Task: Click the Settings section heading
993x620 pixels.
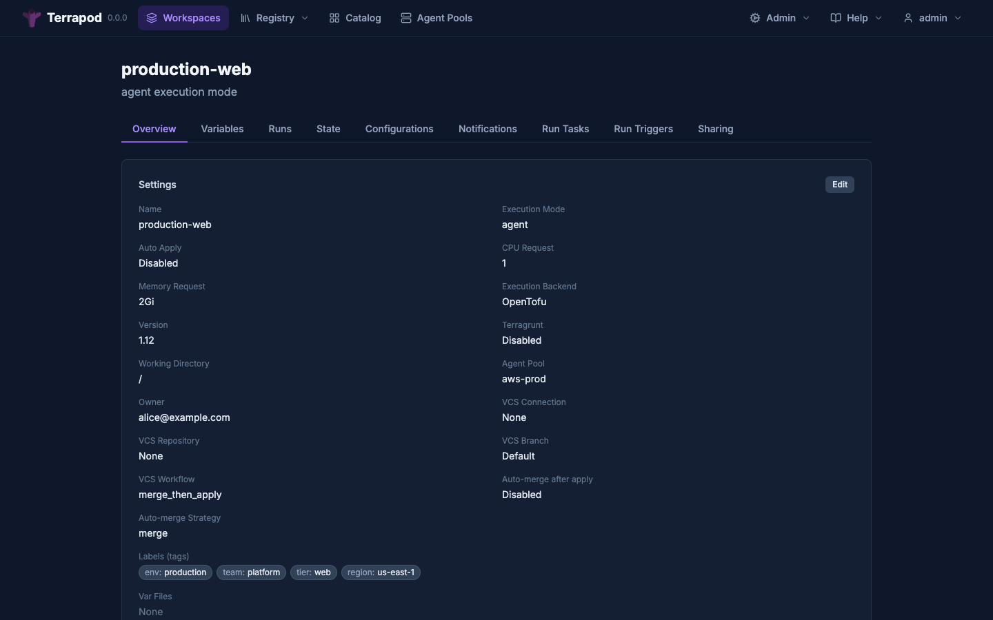Action: (157, 185)
